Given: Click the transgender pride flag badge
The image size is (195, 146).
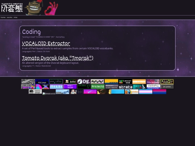Looking at the screenshot, I should tap(146, 92).
